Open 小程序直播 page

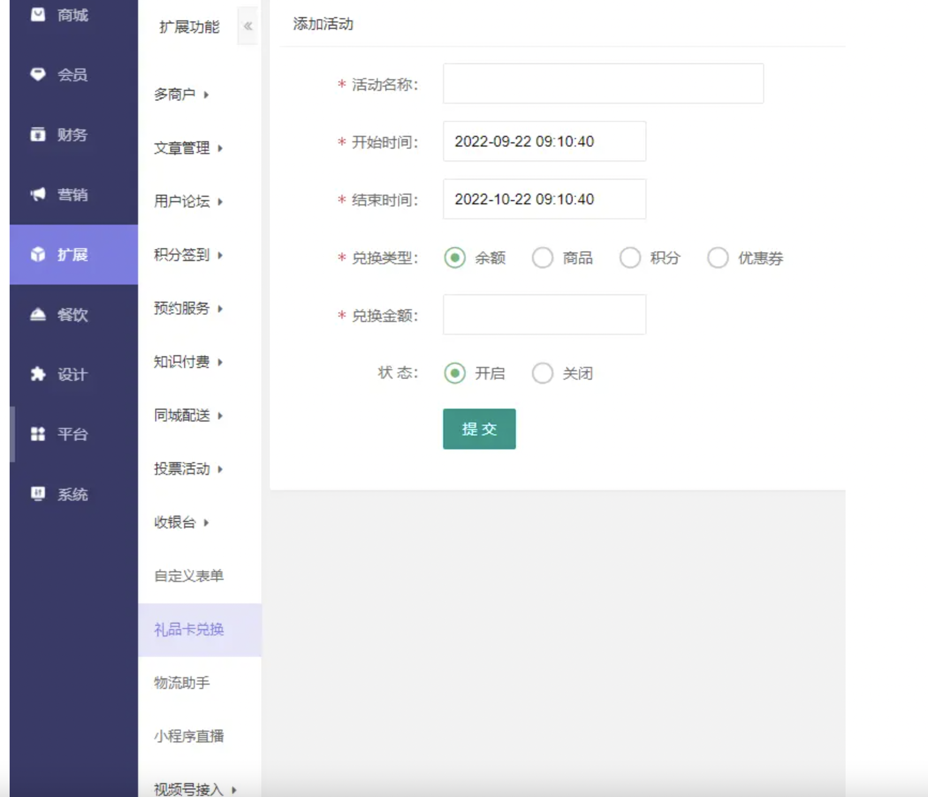(x=189, y=737)
